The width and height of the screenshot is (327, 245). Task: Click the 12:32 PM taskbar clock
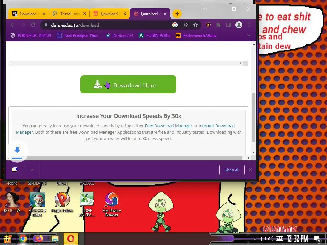point(297,239)
